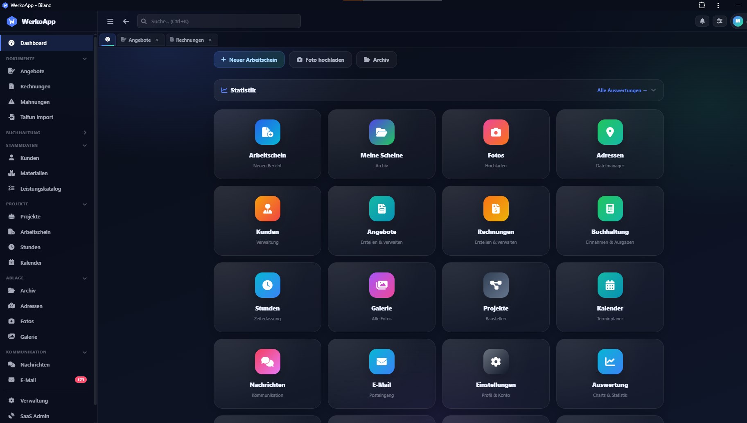Viewport: 747px width, 423px height.
Task: Open sidebar Fotos entry
Action: pos(47,321)
